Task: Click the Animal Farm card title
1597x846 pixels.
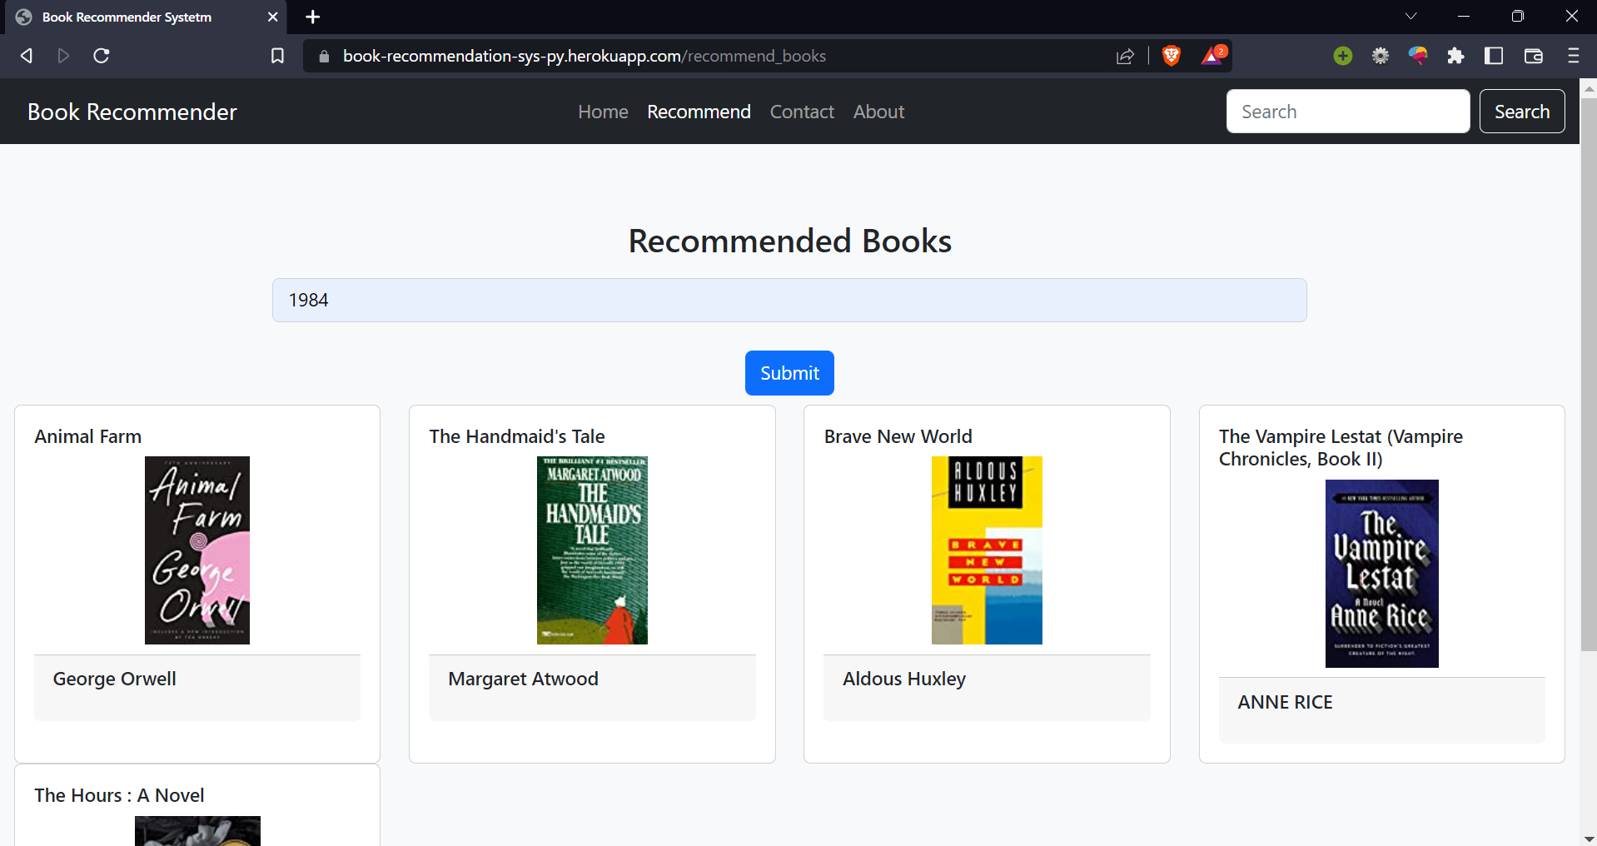Action: point(88,436)
